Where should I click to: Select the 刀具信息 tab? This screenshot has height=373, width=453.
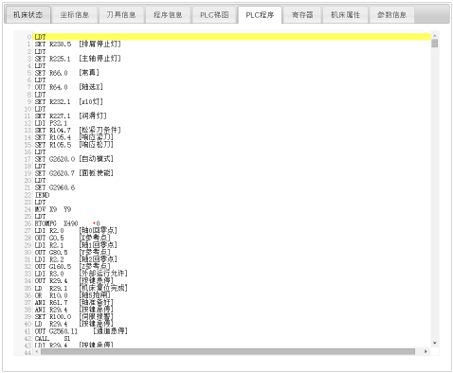121,15
